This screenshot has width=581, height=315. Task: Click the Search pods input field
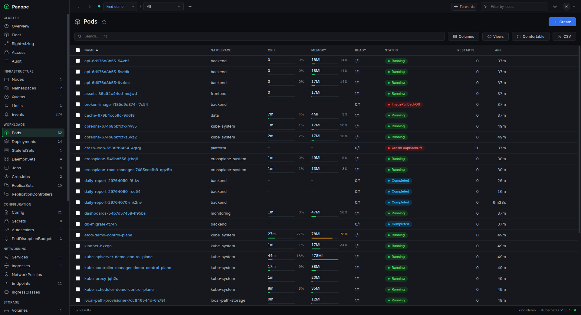tap(259, 36)
